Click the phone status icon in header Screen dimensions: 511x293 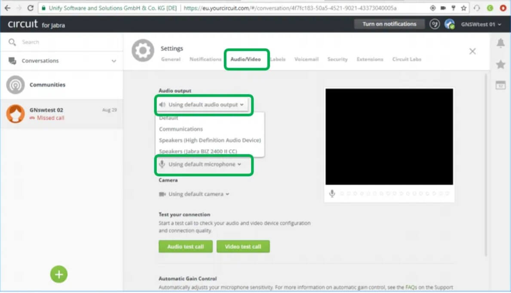point(435,24)
